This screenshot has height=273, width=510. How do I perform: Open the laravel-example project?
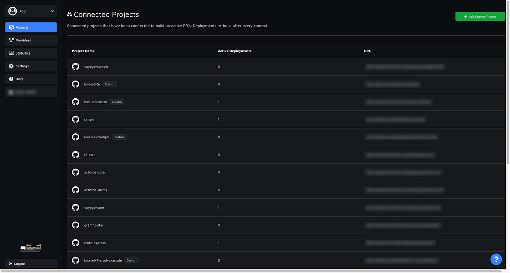pyautogui.click(x=97, y=137)
